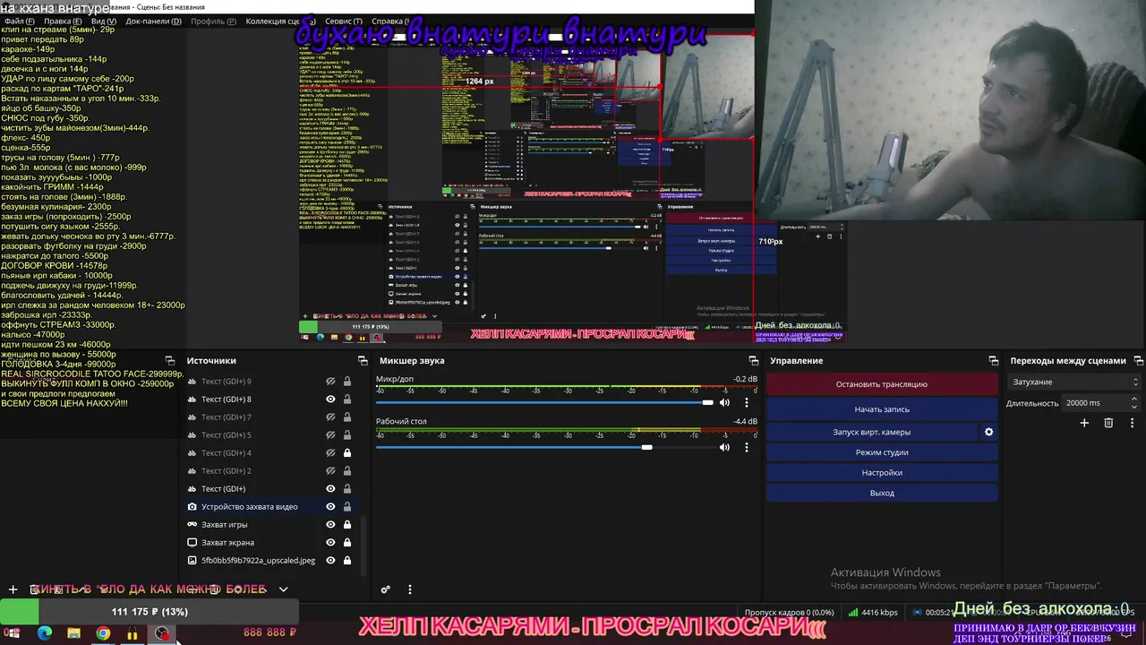Mute the Рабочий стол audio channel
The height and width of the screenshot is (645, 1146).
point(724,447)
